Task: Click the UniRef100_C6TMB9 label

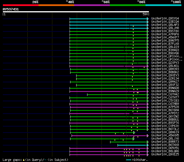Action: 165,104
